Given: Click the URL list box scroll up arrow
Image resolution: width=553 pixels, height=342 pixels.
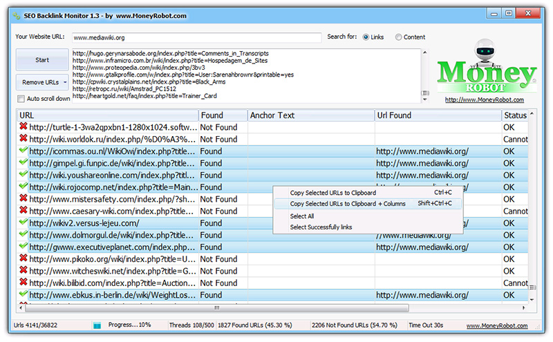Looking at the screenshot, I should 425,53.
